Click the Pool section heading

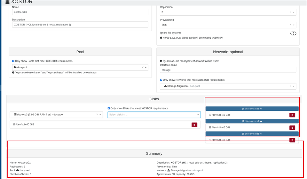click(x=80, y=52)
